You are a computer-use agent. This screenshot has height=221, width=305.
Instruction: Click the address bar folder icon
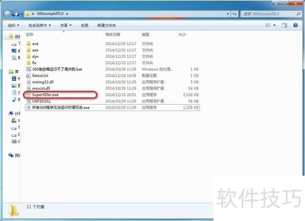point(27,14)
